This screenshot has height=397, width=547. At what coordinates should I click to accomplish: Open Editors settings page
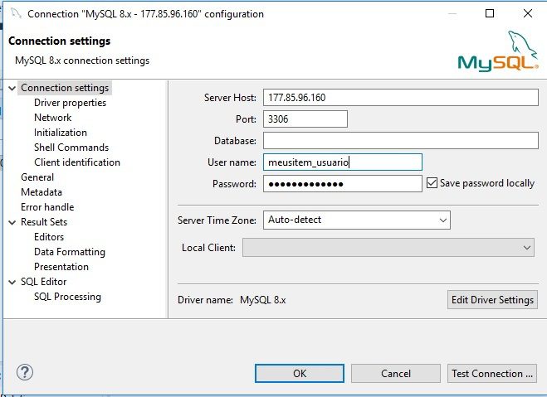[49, 237]
